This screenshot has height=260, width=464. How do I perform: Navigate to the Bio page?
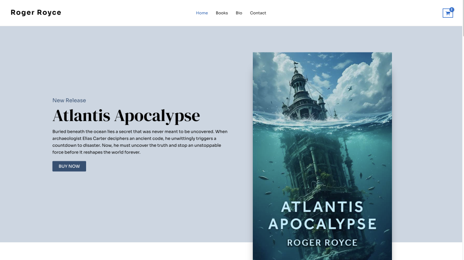(239, 13)
